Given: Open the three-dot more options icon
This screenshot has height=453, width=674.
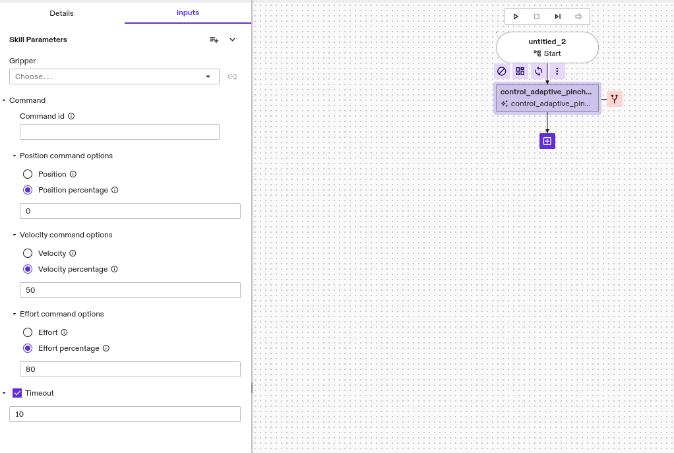Looking at the screenshot, I should [557, 71].
